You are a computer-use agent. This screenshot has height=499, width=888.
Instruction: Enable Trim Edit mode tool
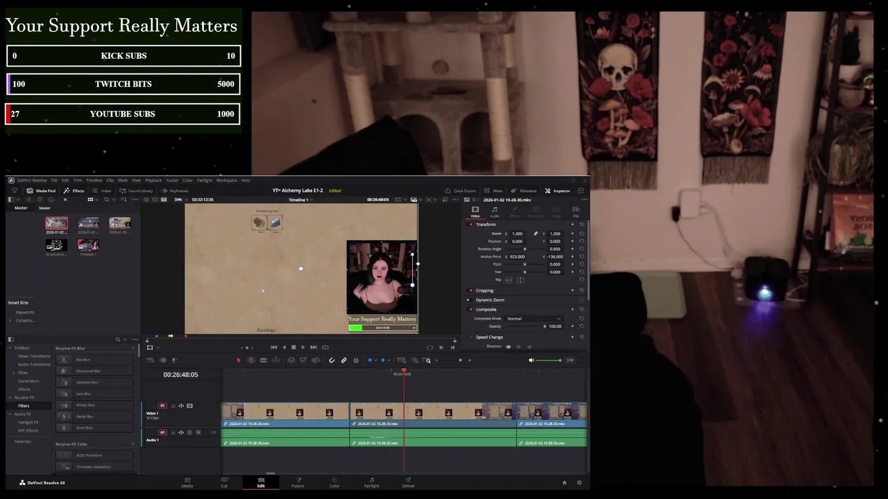251,360
